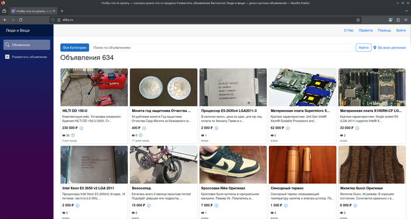Open a new browser tab
Viewport: 411px width, 219px height.
(62, 11)
